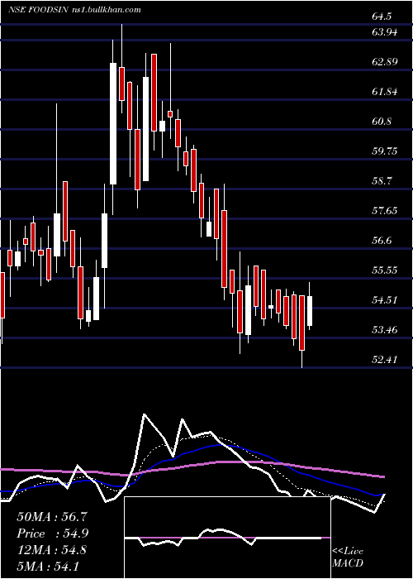Image resolution: width=413 pixels, height=579 pixels.
Task: Click the 64.5 price axis label
Action: tap(382, 17)
